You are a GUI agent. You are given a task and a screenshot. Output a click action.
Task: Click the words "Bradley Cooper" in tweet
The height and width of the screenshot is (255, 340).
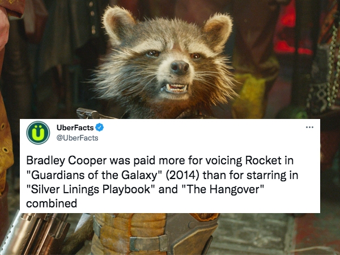tap(66, 161)
